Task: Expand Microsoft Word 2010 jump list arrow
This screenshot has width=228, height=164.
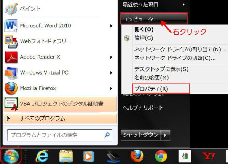Action: click(x=111, y=26)
